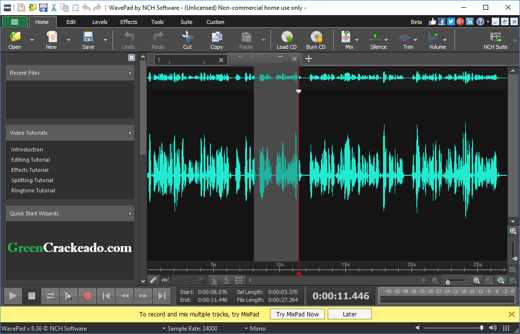520x334 pixels.
Task: Switch to the Effects ribbon tab
Action: (x=129, y=22)
